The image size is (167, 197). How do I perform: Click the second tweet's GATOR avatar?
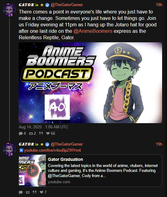tap(9, 150)
